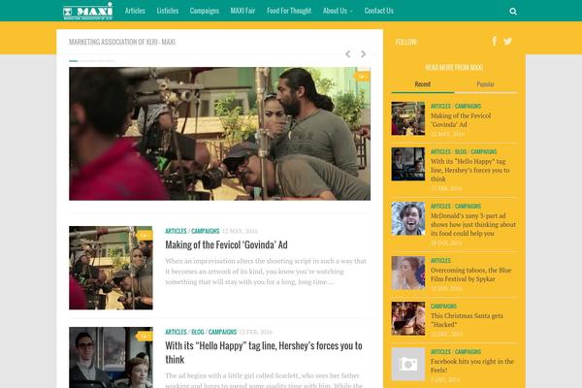Click ARTICLES category above Fevicol main headline
This screenshot has height=388, width=582.
tap(176, 231)
